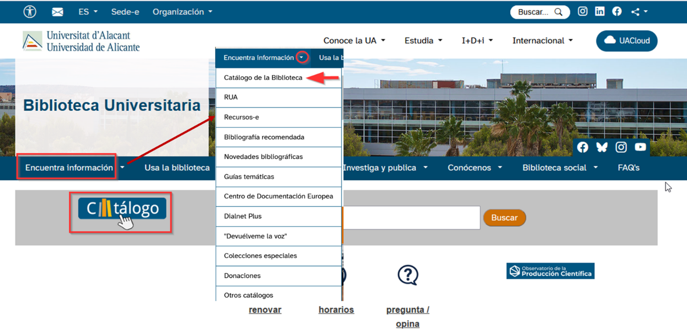Open Usa la biblioteca nav item
Screen dimensions: 687x335
click(x=177, y=167)
